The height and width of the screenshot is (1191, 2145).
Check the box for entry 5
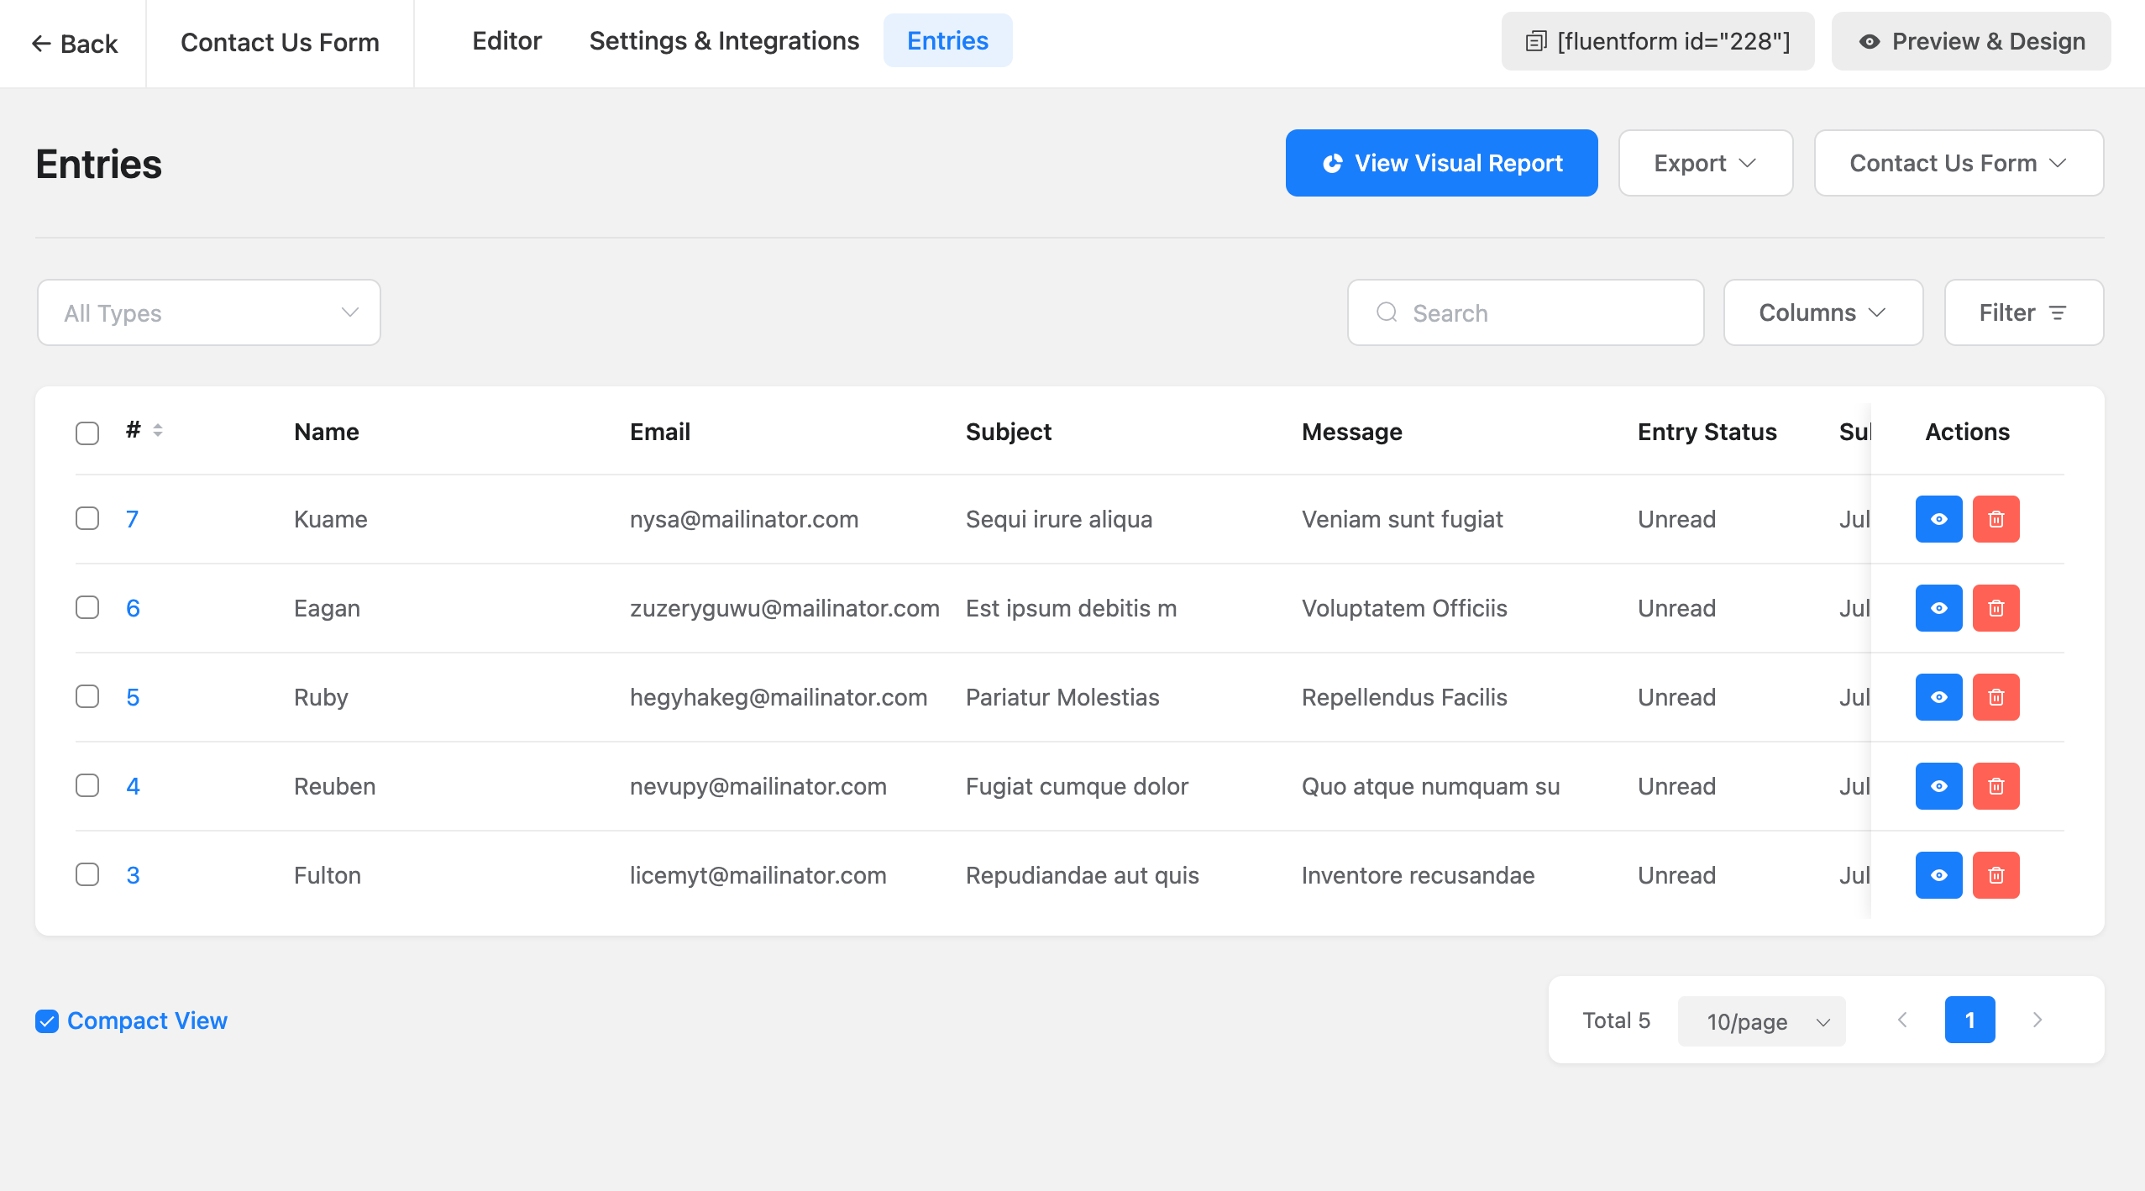pyautogui.click(x=87, y=697)
